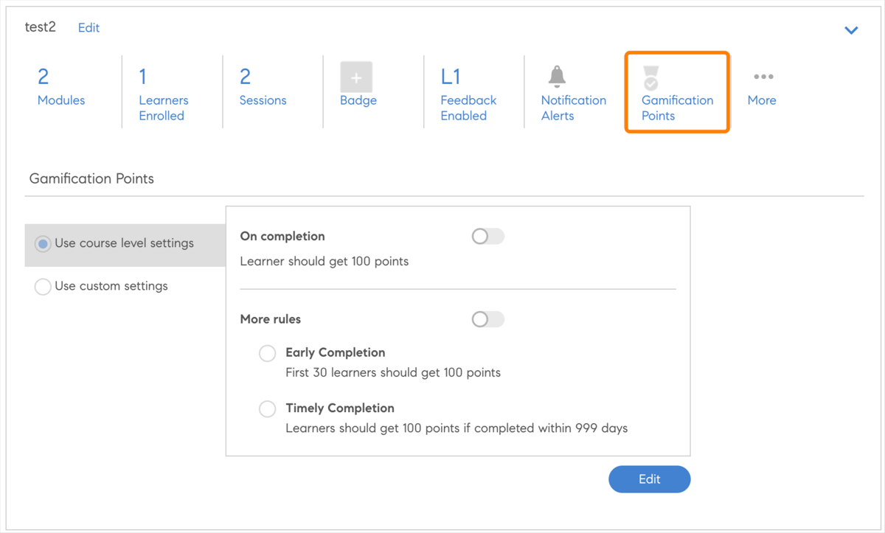Image resolution: width=885 pixels, height=533 pixels.
Task: Turn on the More rules toggle
Action: (487, 319)
